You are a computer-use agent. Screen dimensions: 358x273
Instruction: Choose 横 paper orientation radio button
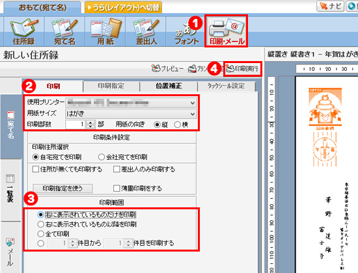tap(178, 125)
